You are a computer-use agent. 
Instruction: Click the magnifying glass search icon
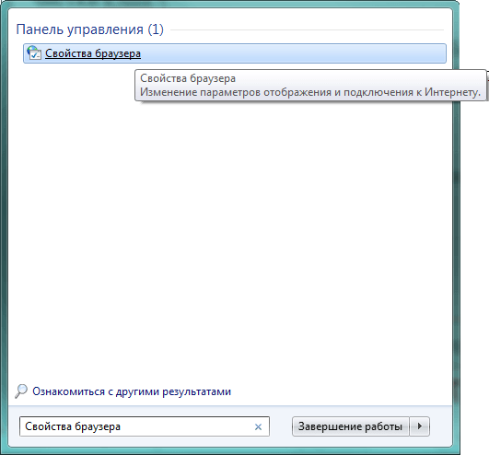tap(21, 391)
